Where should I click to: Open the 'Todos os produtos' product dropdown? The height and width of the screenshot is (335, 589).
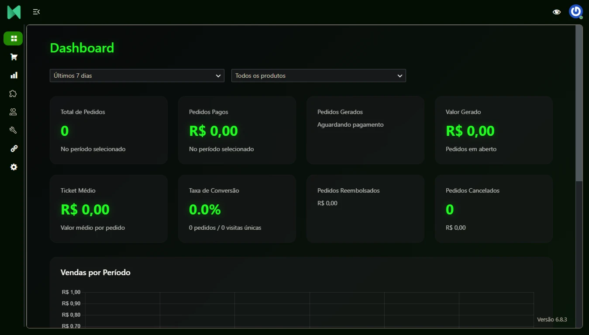pyautogui.click(x=319, y=76)
